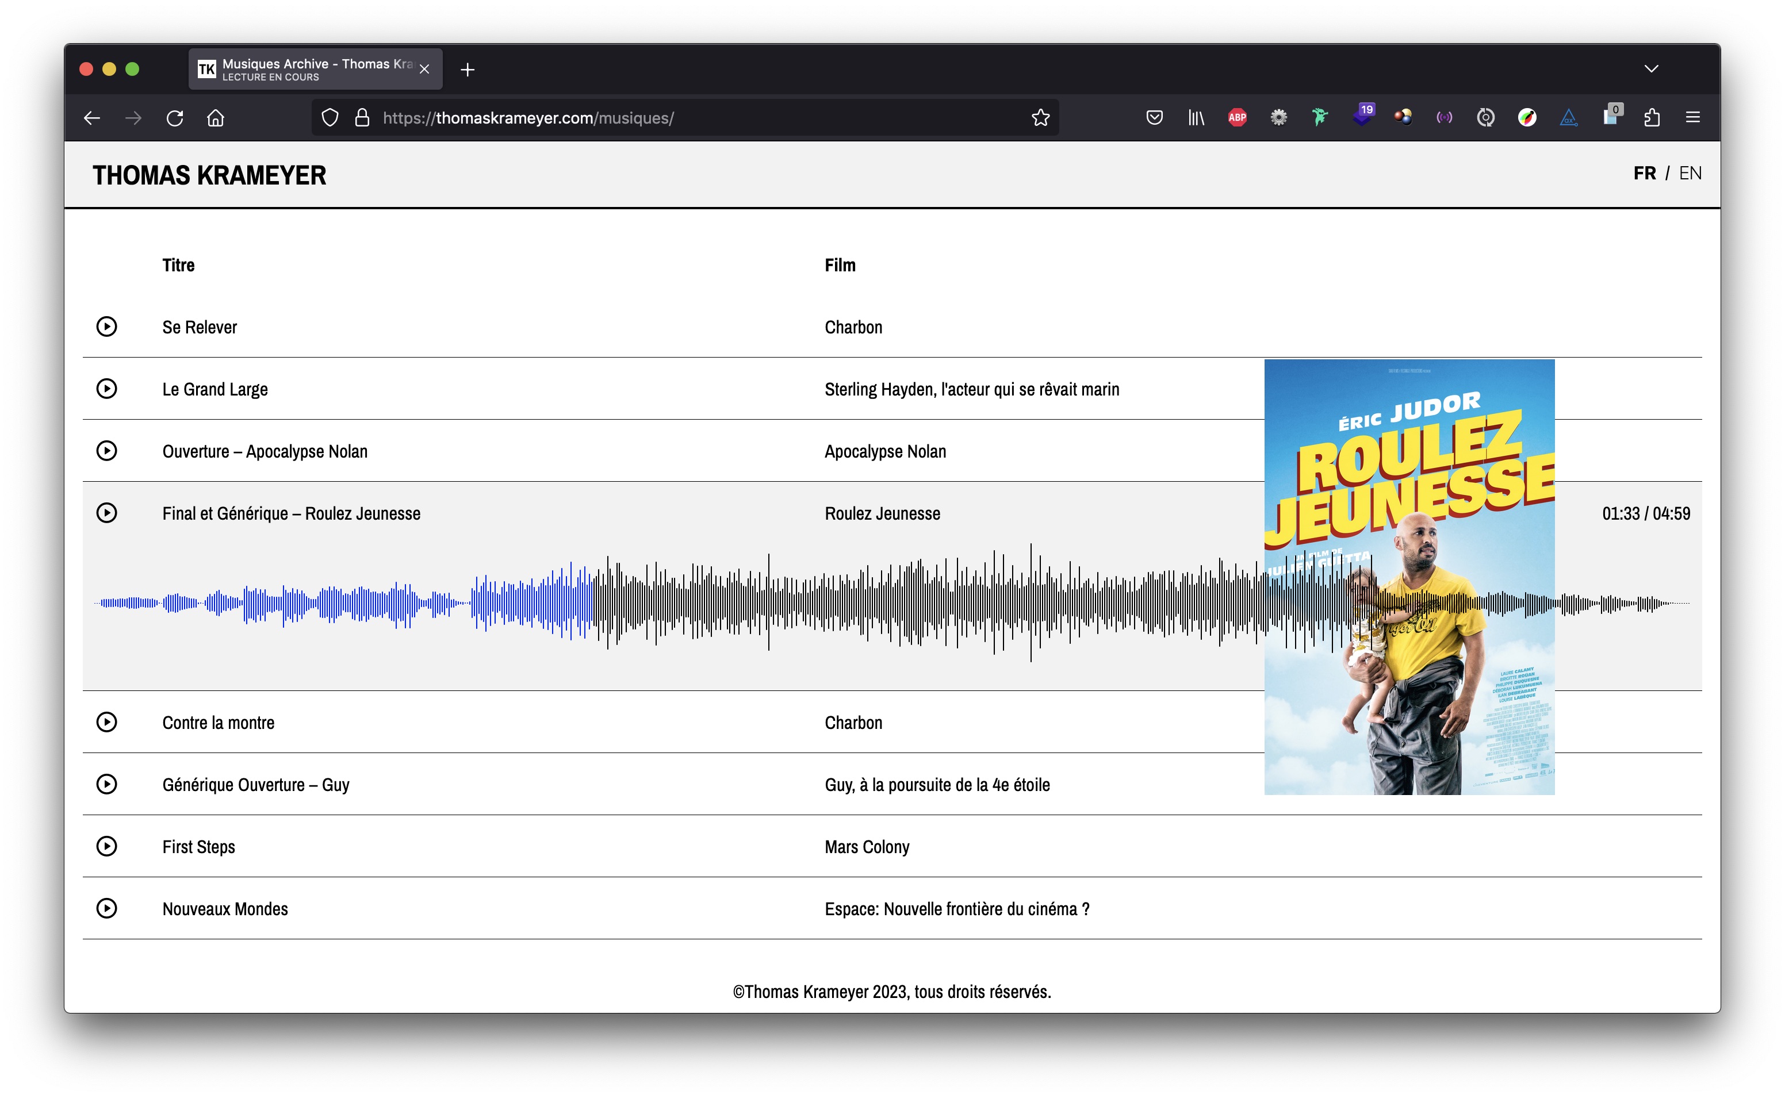
Task: Select Générique Ouverture – Guy title
Action: tap(256, 785)
